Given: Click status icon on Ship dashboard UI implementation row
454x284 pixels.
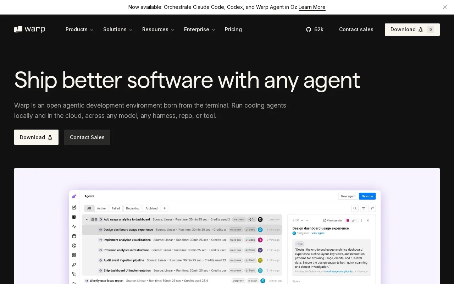Looking at the screenshot, I should 100,271.
